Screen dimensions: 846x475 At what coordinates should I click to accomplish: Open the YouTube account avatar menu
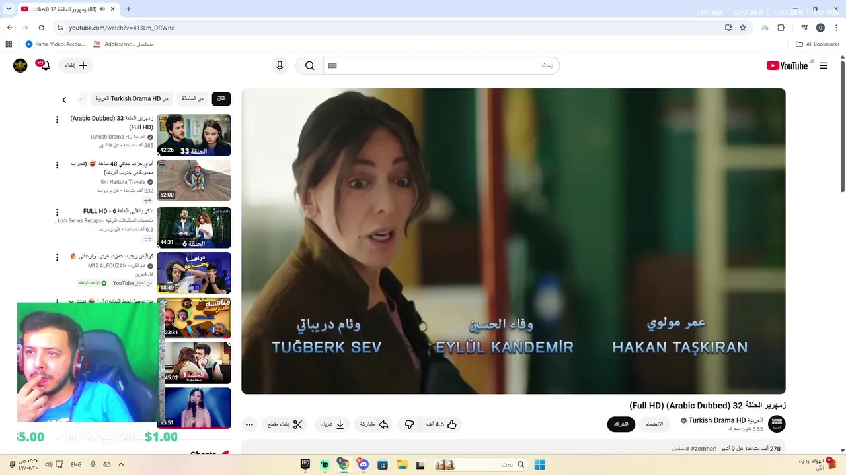point(20,65)
